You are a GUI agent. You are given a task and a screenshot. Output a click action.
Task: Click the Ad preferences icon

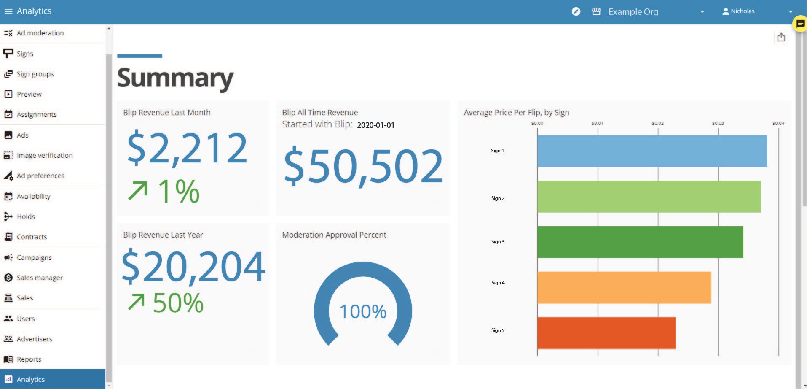(8, 176)
